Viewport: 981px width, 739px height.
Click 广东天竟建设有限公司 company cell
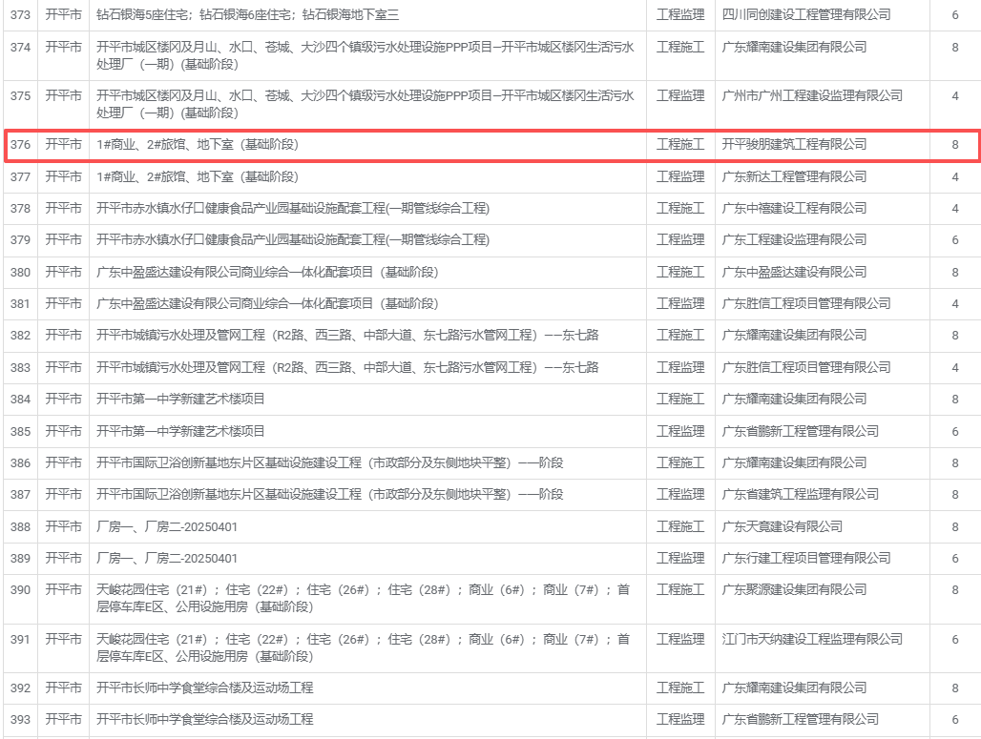(782, 526)
